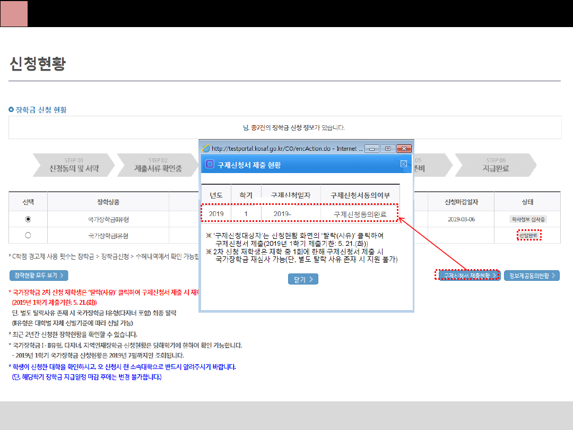Viewport: 573px width, 430px height.
Task: Click the square icon beside 구제신청서 제출 현황
Action: [210, 165]
